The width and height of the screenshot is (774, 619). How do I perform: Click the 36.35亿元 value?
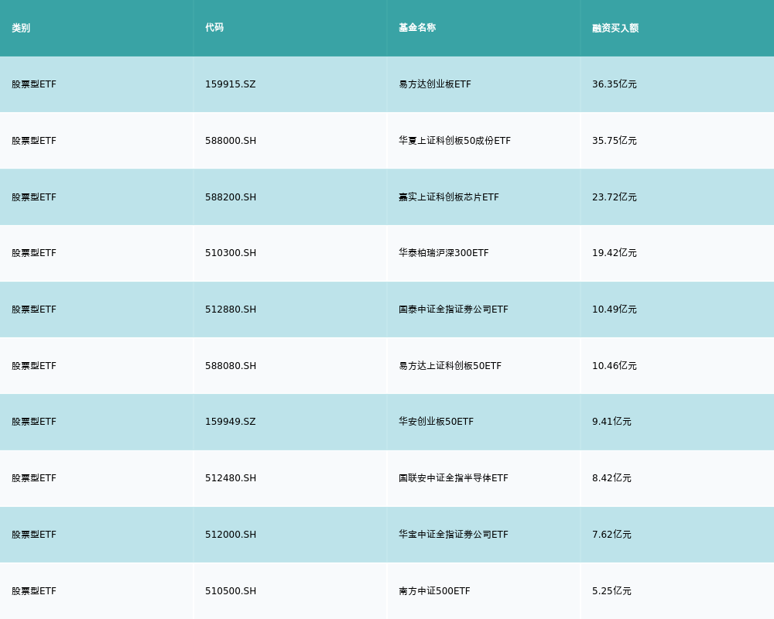pos(614,84)
